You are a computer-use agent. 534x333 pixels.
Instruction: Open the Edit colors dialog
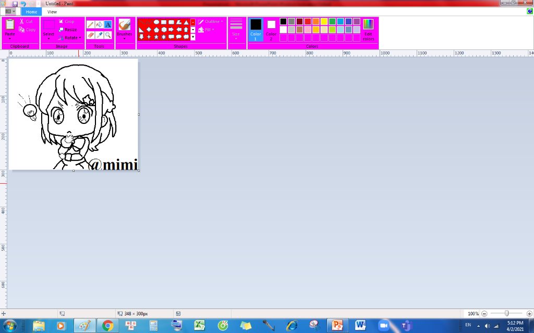(368, 30)
